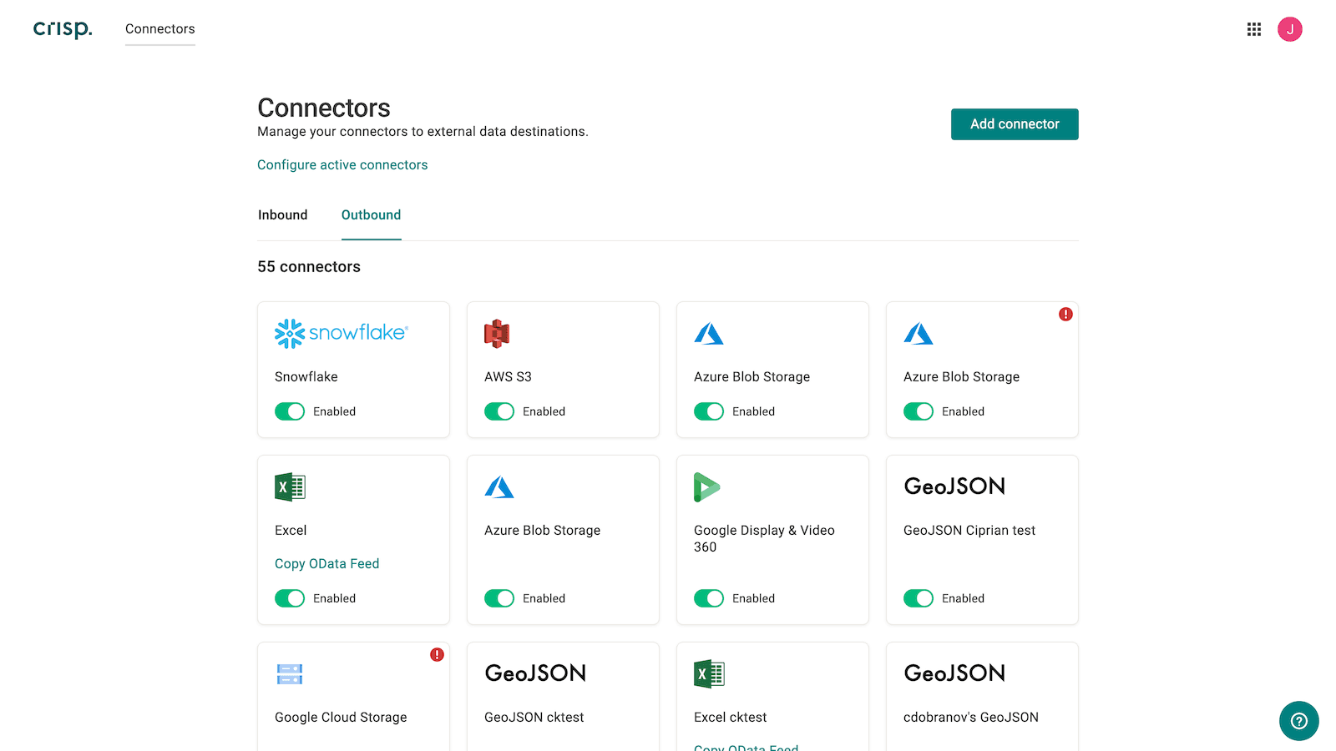Click the Add connector button

click(1014, 123)
